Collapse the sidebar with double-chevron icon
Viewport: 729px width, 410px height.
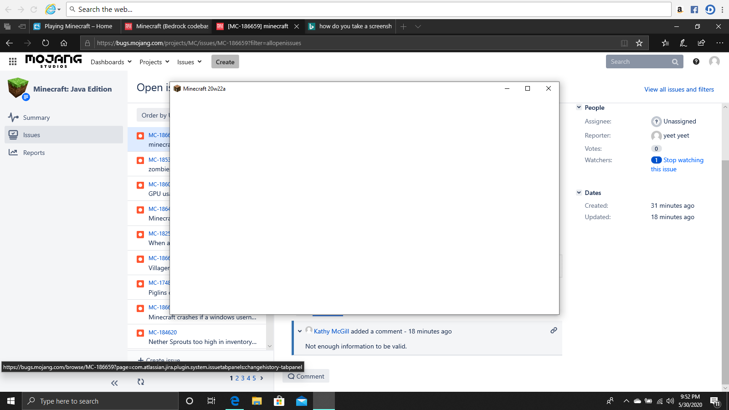pos(114,383)
